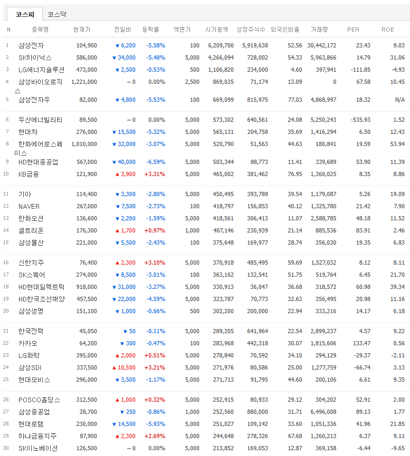Open the 현대차 stock link
Image resolution: width=410 pixels, height=456 pixels.
pyautogui.click(x=28, y=132)
